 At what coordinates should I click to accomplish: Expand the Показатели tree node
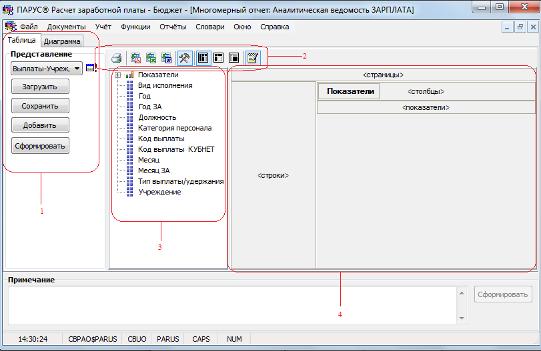click(117, 75)
